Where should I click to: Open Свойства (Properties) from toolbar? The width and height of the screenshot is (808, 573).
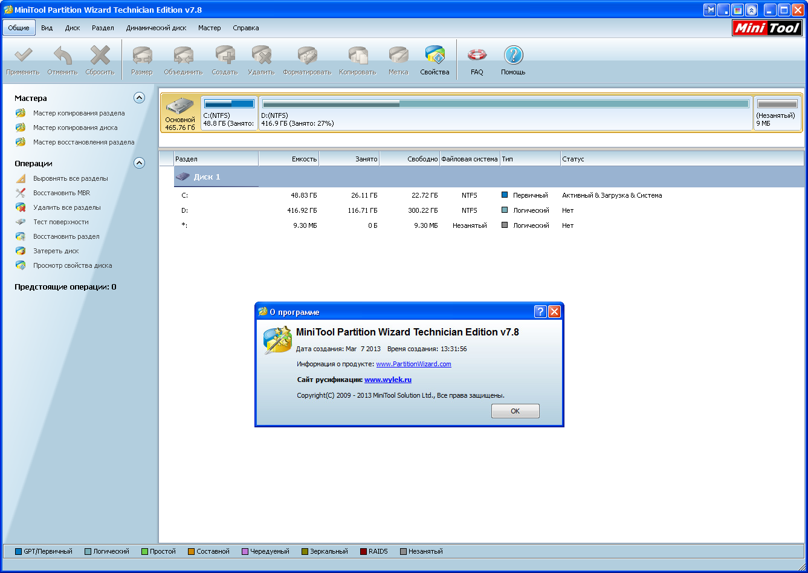(x=435, y=61)
